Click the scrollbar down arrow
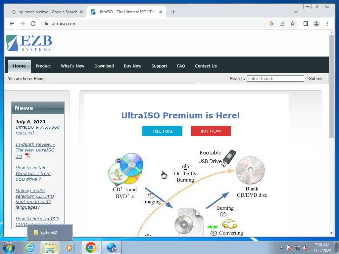 point(331,233)
